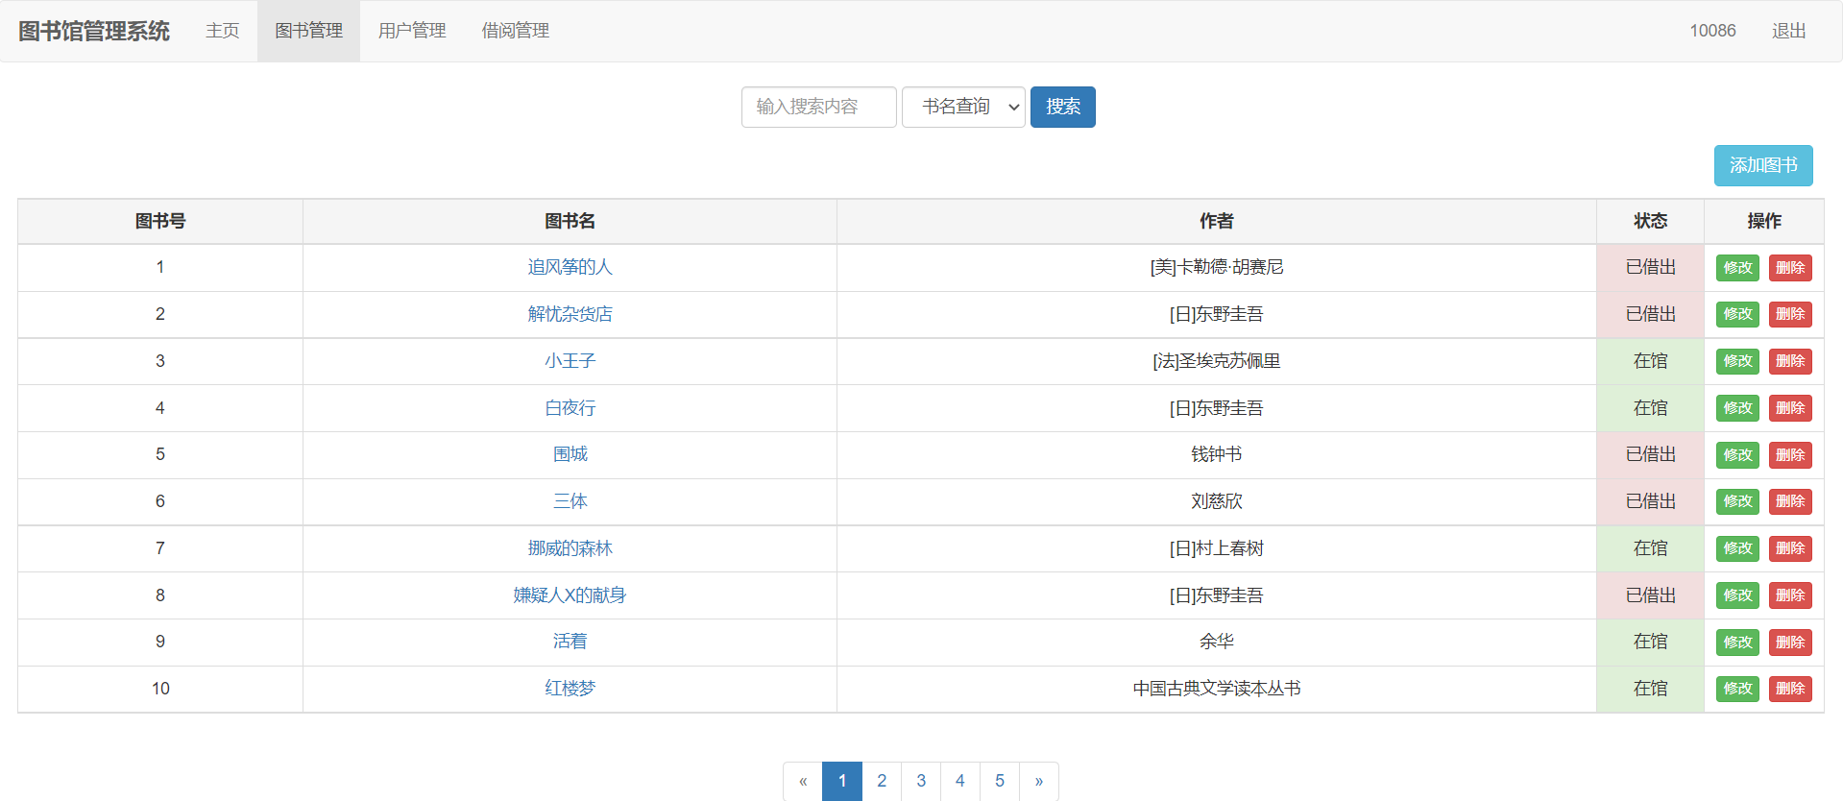Click author cell 钱钟书
The width and height of the screenshot is (1843, 801).
[1217, 454]
